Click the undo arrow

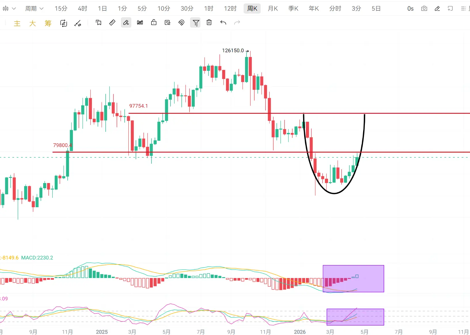pyautogui.click(x=223, y=22)
